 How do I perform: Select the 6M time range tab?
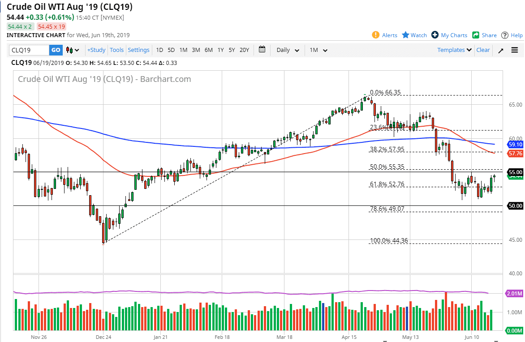click(x=208, y=50)
